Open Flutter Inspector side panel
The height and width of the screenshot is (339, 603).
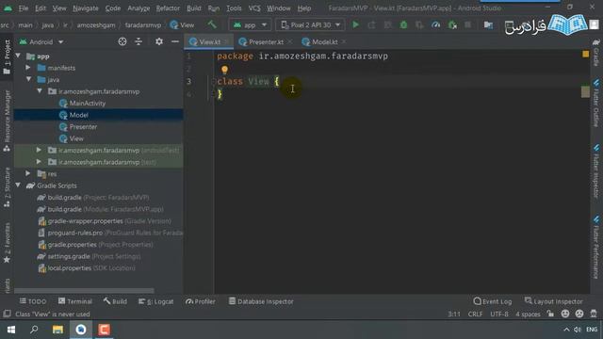tap(596, 171)
